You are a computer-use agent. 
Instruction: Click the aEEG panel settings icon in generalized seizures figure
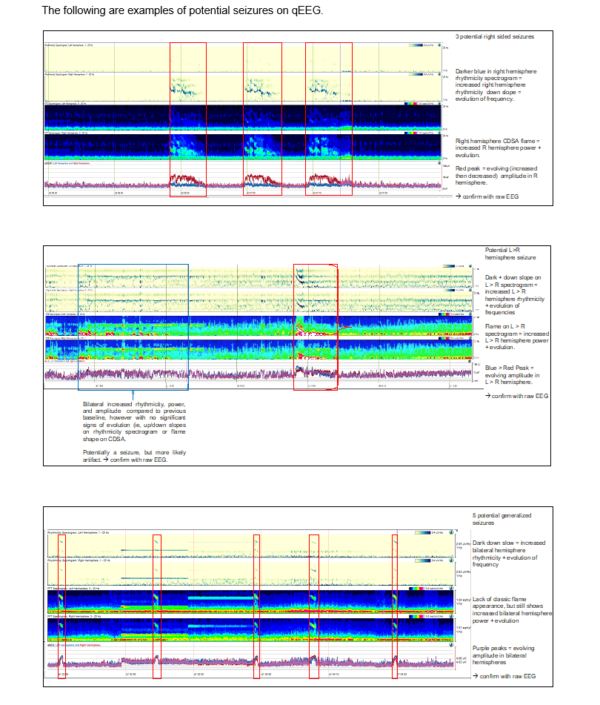pos(451,645)
